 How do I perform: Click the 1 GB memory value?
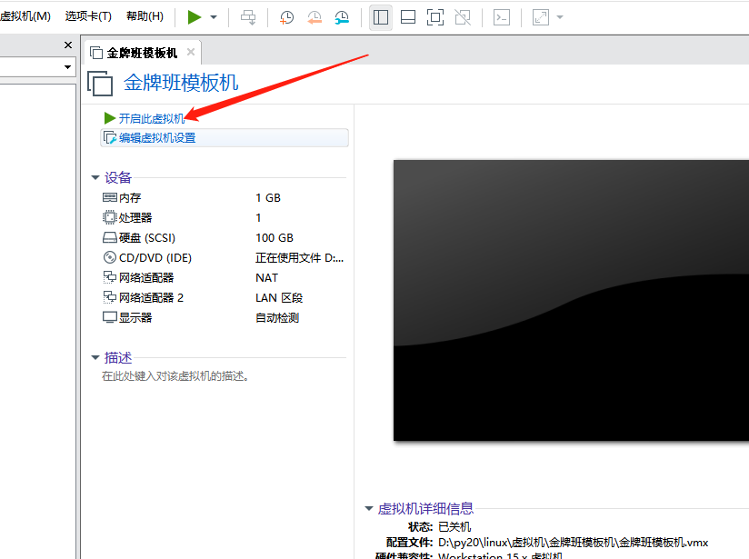tap(268, 198)
